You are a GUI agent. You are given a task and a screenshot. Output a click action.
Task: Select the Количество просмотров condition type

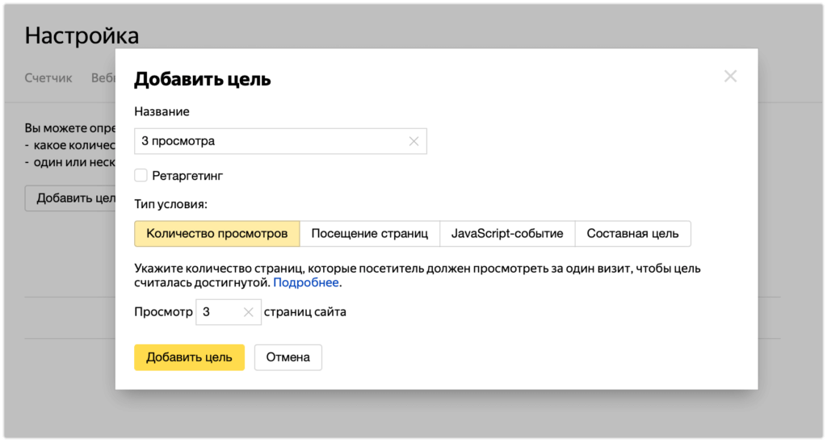click(216, 234)
